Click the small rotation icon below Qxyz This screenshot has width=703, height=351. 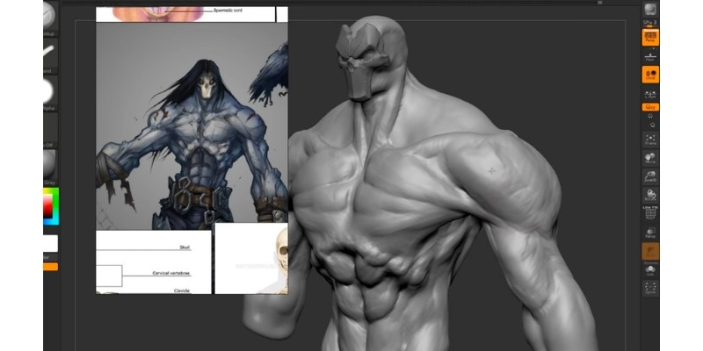pyautogui.click(x=650, y=116)
